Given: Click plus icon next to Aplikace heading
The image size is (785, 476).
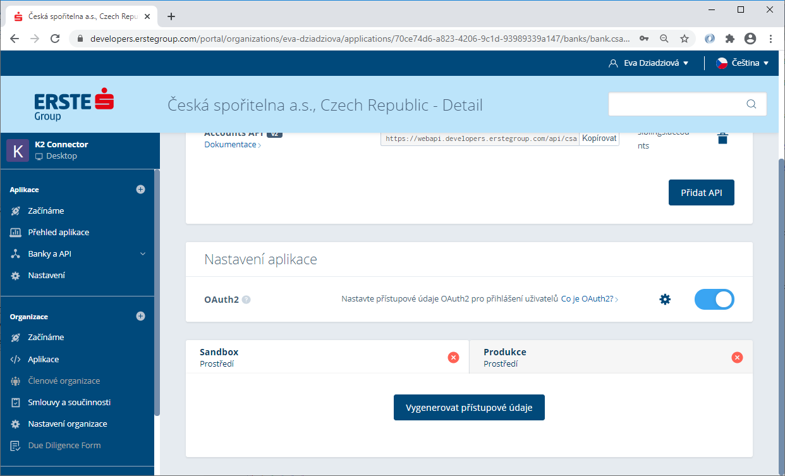Looking at the screenshot, I should (141, 189).
